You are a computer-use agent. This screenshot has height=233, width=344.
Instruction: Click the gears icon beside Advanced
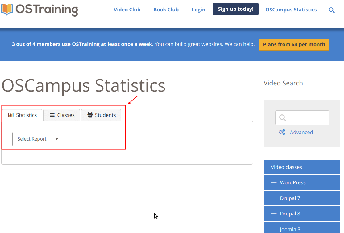[x=282, y=132]
